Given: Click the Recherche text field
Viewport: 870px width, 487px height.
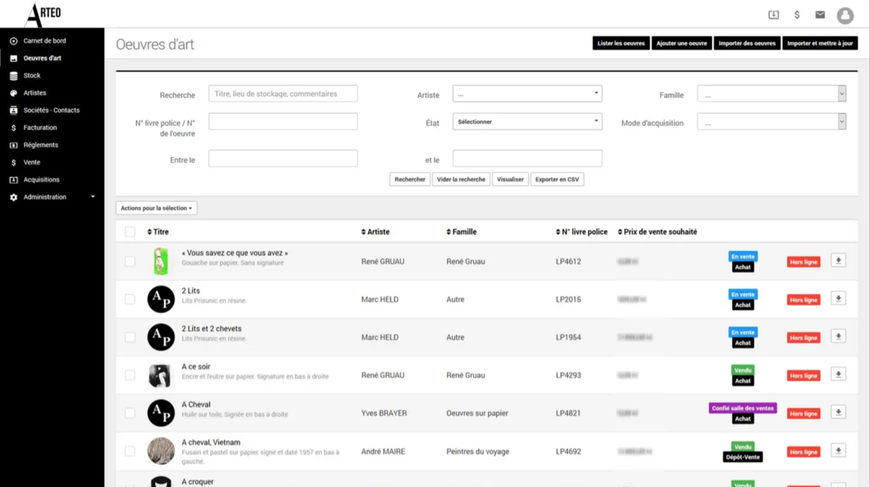Looking at the screenshot, I should click(x=283, y=94).
